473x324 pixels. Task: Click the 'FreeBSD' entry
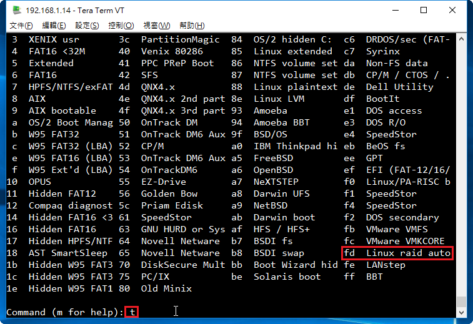pyautogui.click(x=273, y=158)
